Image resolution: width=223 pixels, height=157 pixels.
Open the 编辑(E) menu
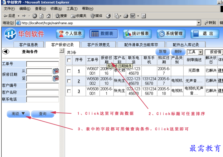[25, 9]
